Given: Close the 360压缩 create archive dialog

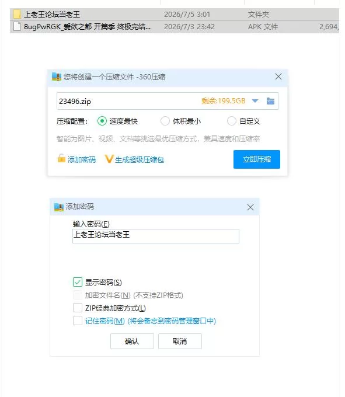Looking at the screenshot, I should (278, 76).
